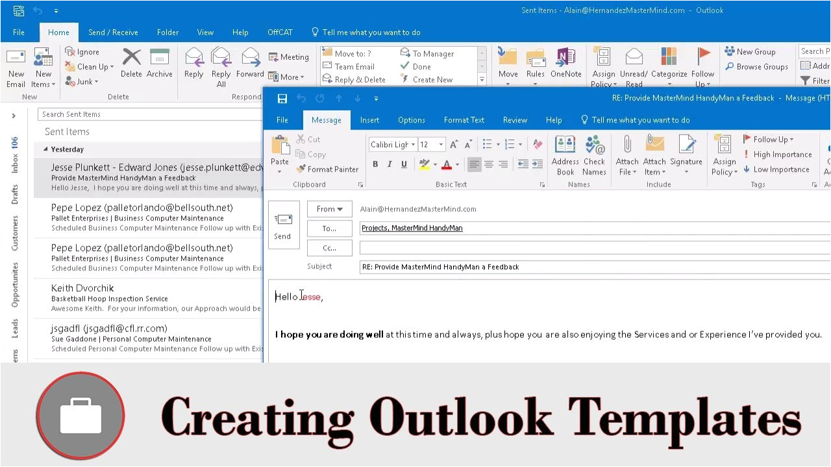The width and height of the screenshot is (831, 467).
Task: Click into the Search Sent Items field
Action: pos(149,114)
